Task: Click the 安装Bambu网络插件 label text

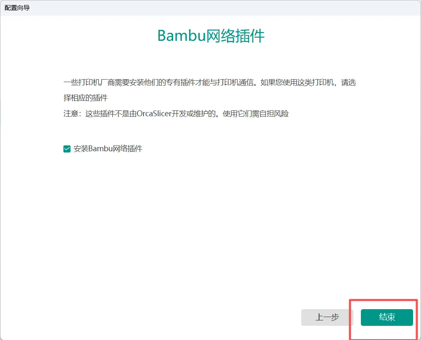Action: click(x=108, y=149)
